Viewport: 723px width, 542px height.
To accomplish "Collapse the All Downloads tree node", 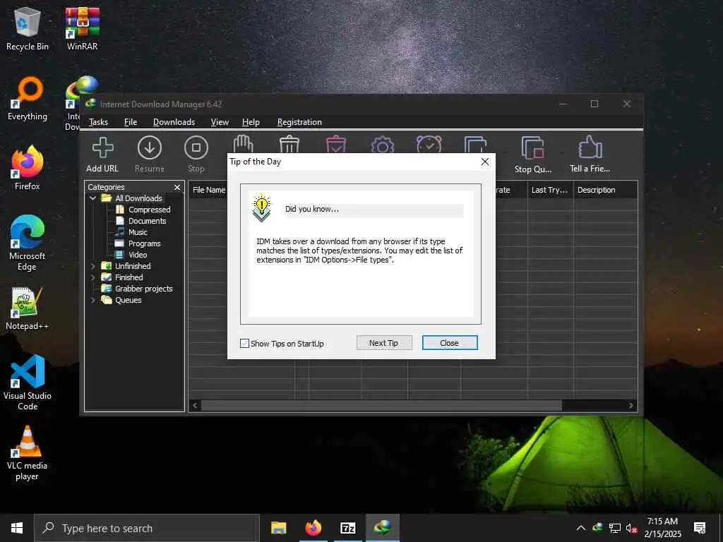I will click(93, 198).
